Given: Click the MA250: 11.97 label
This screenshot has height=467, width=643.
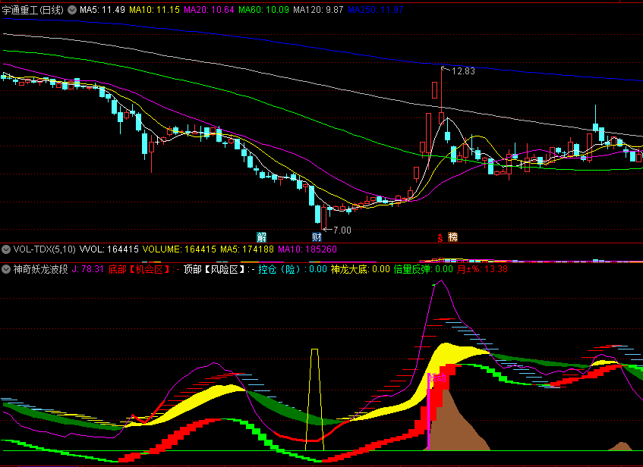Looking at the screenshot, I should (376, 10).
